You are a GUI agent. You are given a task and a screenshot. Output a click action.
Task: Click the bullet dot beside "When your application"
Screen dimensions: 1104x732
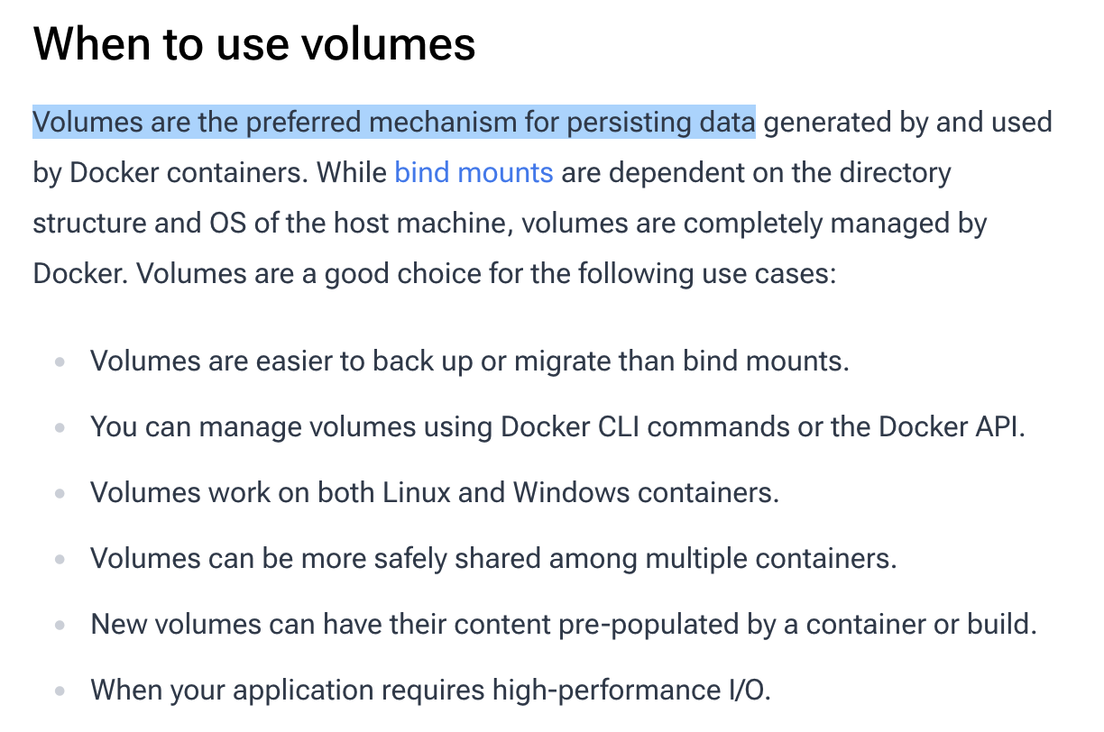click(60, 691)
